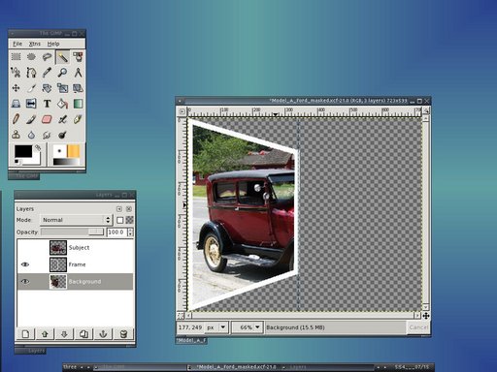This screenshot has width=497, height=372.
Task: Select the Blend gradient tool
Action: (78, 104)
